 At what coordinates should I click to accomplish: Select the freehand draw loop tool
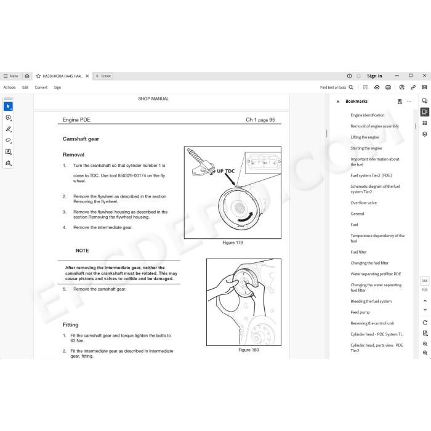tap(8, 140)
